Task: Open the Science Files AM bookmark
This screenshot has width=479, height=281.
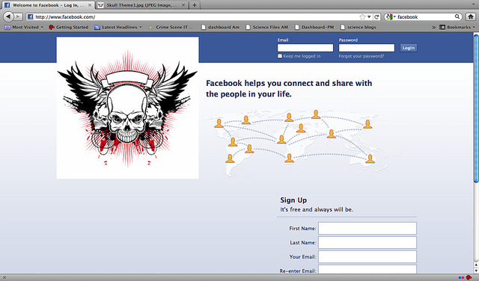Action: [267, 27]
